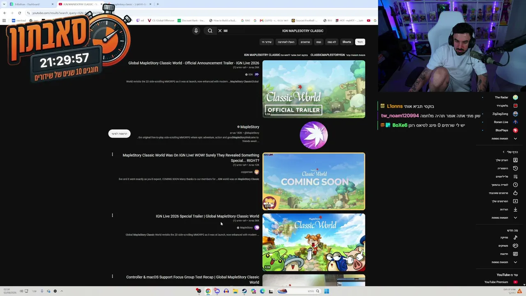Open the MapleStory channel result name
Viewport: 526px width, 296px height.
coord(249,127)
